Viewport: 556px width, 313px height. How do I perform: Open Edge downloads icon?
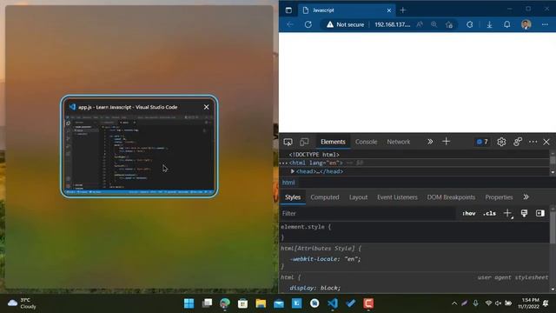[x=489, y=24]
